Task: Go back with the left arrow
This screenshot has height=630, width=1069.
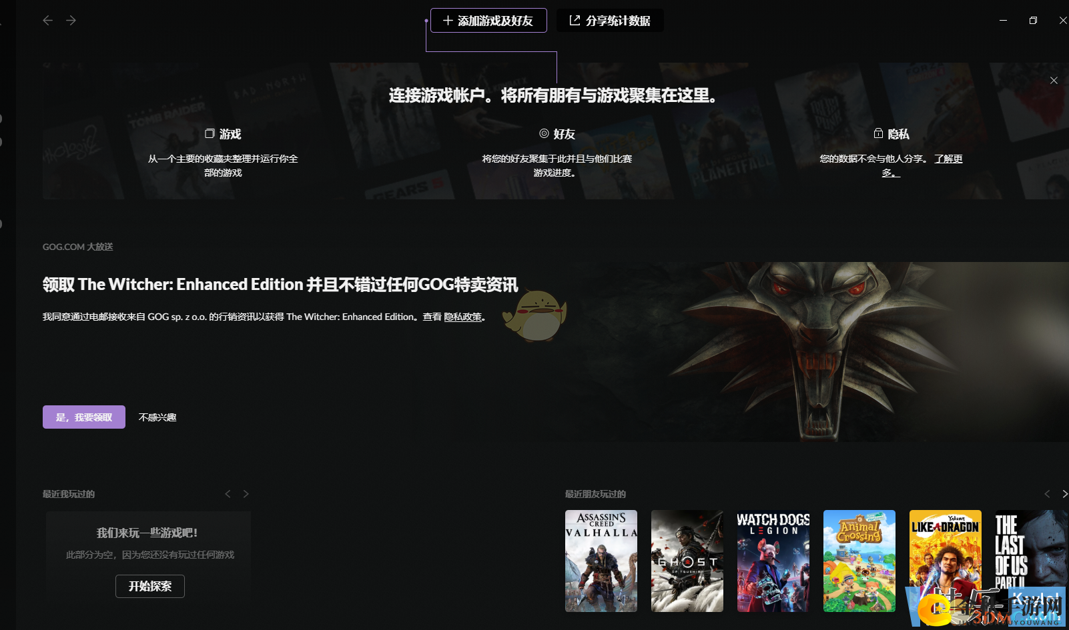Action: [48, 21]
